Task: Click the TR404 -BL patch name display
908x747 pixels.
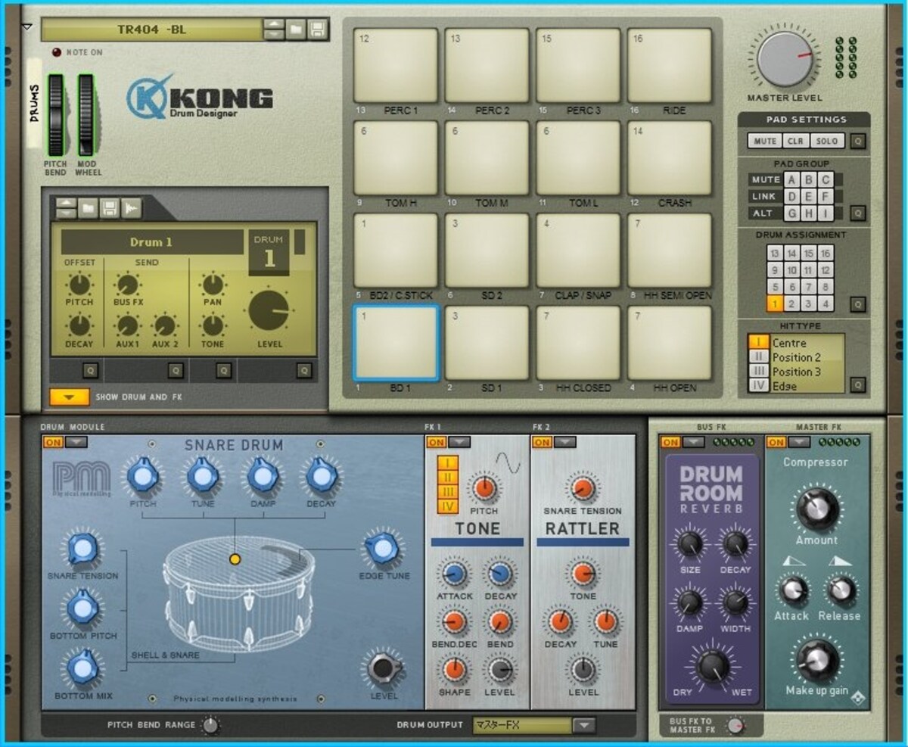Action: tap(152, 30)
